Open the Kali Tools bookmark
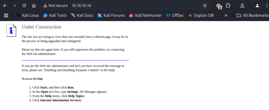Image resolution: width=269 pixels, height=110 pixels. point(55,15)
